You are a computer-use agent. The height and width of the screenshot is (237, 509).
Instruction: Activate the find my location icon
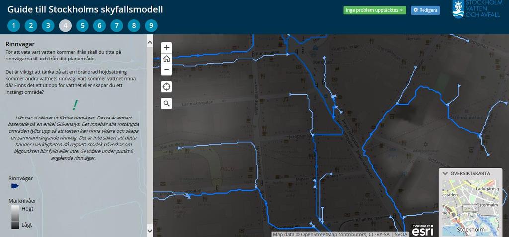click(166, 87)
